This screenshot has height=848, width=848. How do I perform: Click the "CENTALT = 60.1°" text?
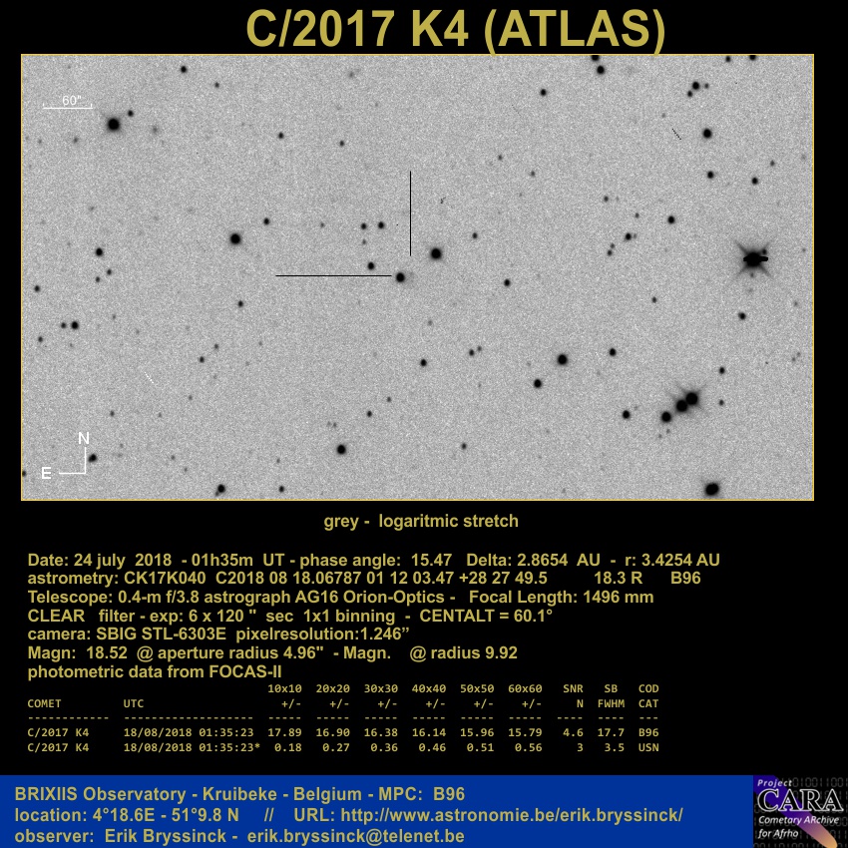486,616
